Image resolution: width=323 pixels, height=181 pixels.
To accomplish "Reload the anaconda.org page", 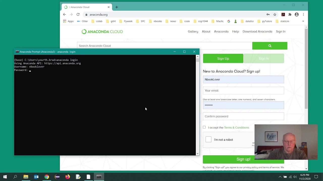I will 78,15.
